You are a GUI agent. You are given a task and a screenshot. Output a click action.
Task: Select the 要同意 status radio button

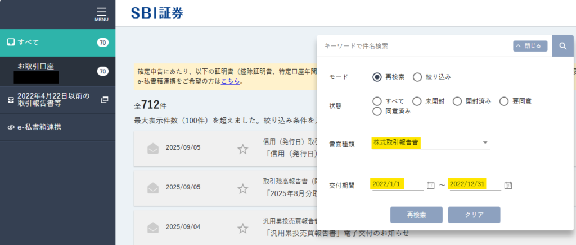(503, 101)
